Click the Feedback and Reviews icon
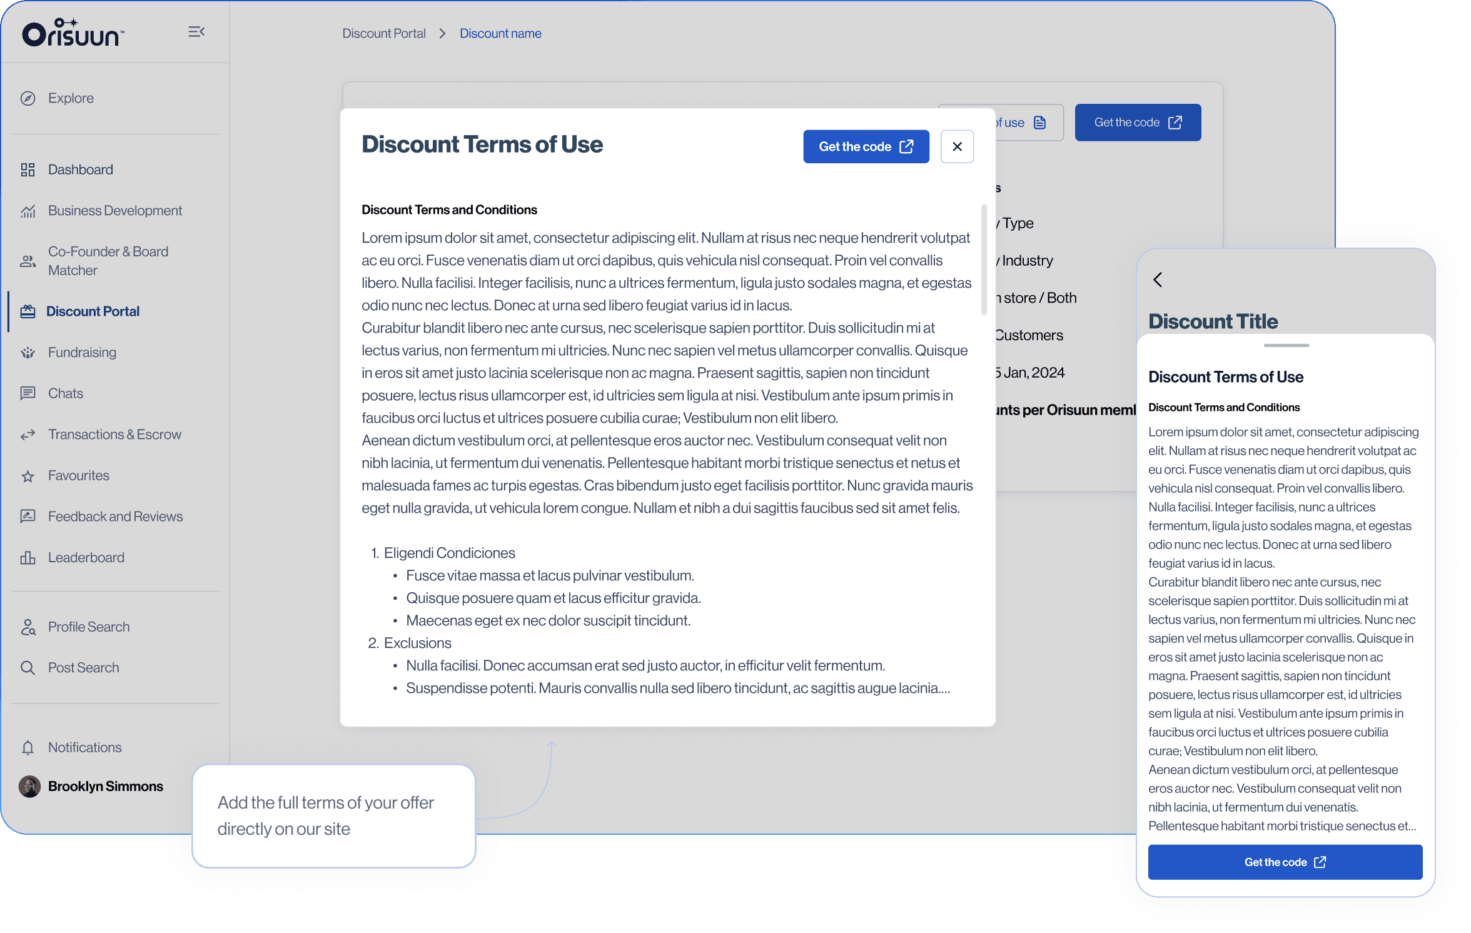The image size is (1471, 933). coord(28,517)
